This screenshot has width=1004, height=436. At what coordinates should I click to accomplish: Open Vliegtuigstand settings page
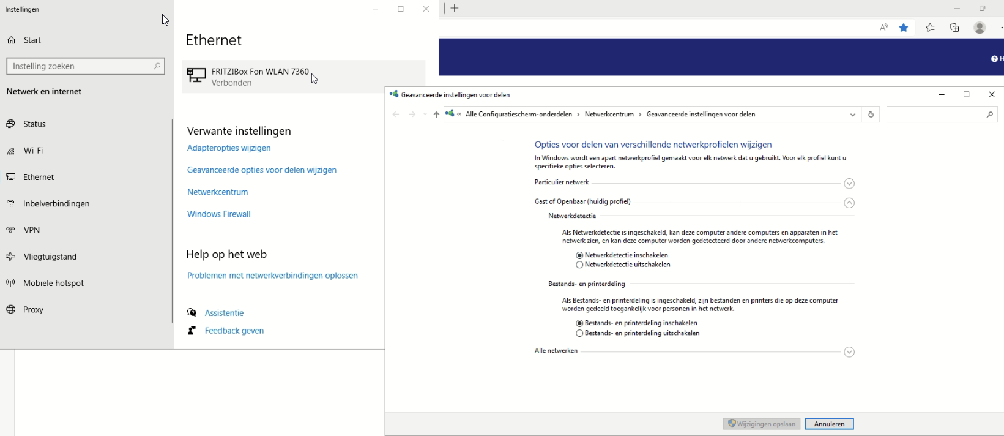(x=50, y=257)
